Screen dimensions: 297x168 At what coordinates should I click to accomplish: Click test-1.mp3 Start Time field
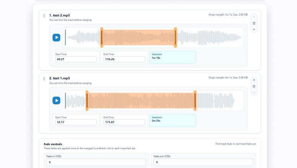pos(76,122)
